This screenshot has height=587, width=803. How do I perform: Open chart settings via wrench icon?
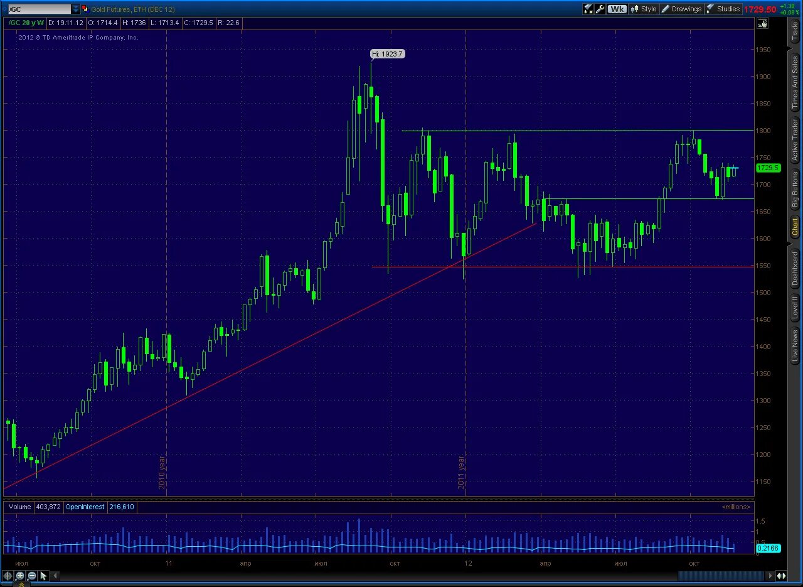600,9
